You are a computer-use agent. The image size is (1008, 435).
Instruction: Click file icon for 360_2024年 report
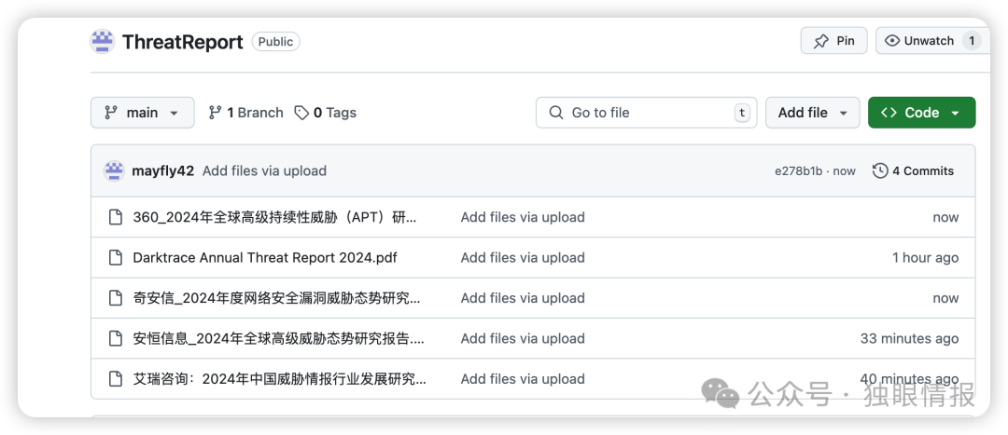115,218
